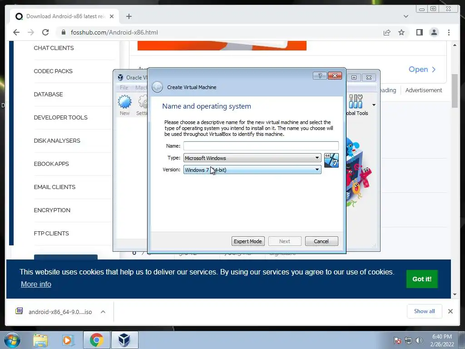Open the EBOOK APPS category
The width and height of the screenshot is (465, 349).
coord(51,164)
